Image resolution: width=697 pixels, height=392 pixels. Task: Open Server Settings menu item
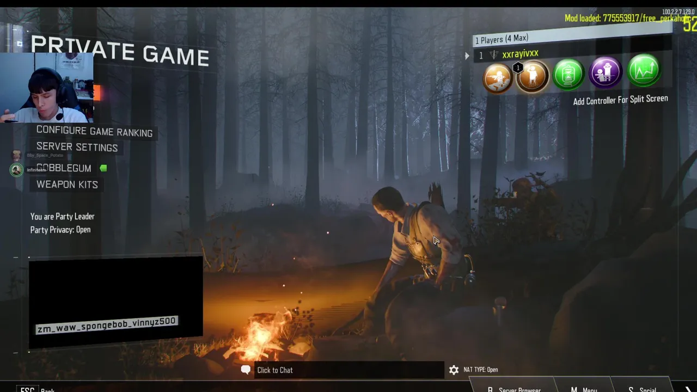click(x=77, y=147)
